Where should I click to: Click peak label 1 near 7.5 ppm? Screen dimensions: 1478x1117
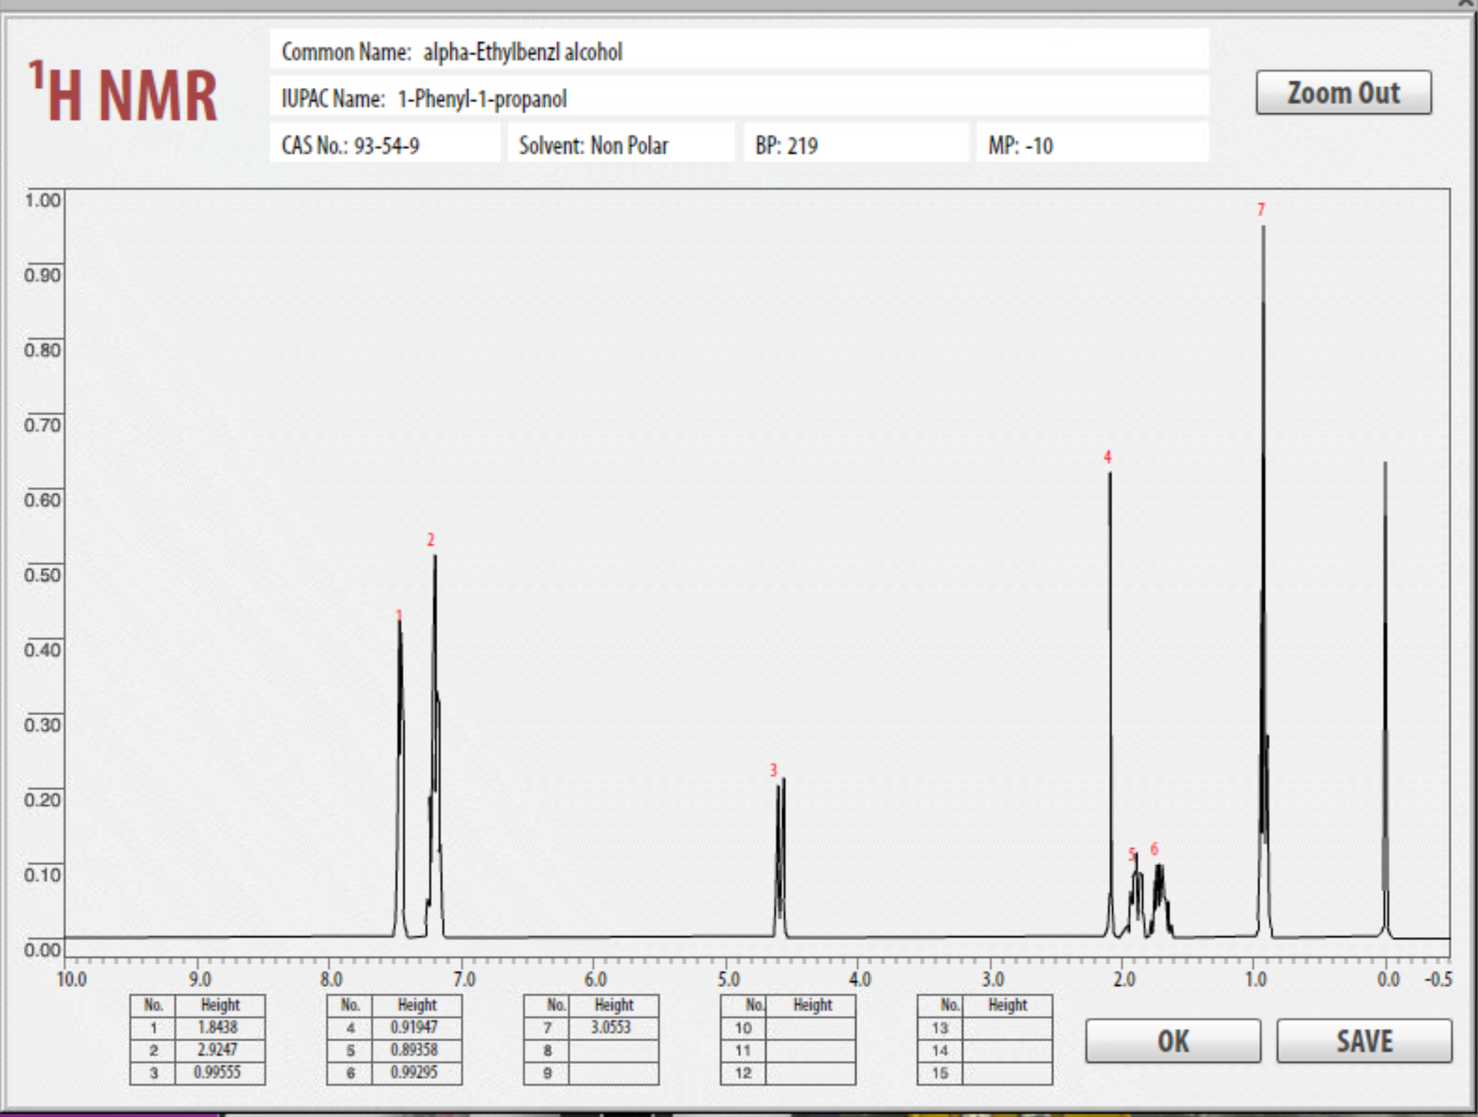[398, 616]
